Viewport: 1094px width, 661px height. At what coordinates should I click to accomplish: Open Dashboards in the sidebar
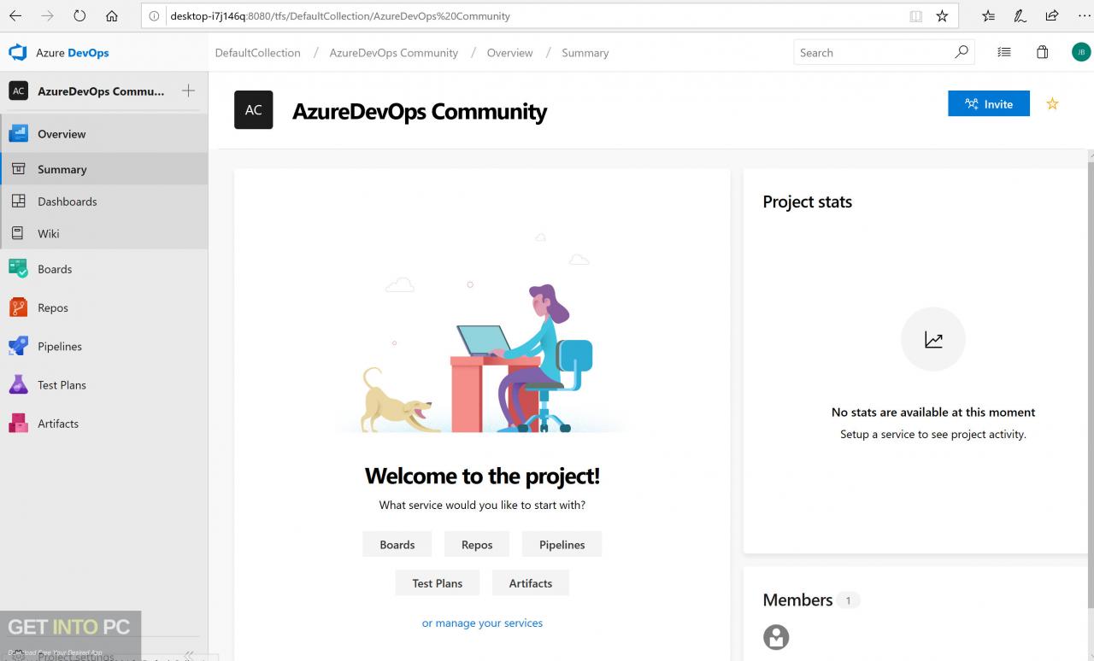pos(103,202)
